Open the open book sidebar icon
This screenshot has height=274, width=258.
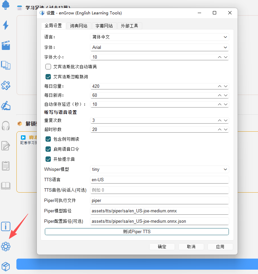(6, 186)
